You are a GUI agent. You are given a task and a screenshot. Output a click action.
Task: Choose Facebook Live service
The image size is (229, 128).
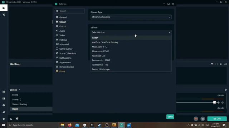[131, 56]
